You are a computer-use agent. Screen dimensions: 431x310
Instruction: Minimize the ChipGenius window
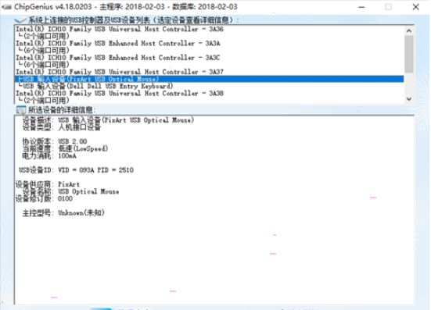[x=361, y=7]
